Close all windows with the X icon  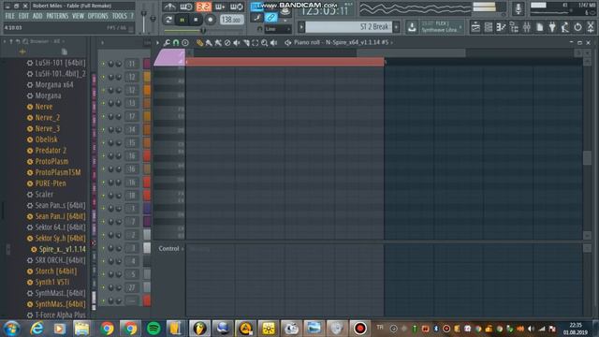[x=591, y=27]
